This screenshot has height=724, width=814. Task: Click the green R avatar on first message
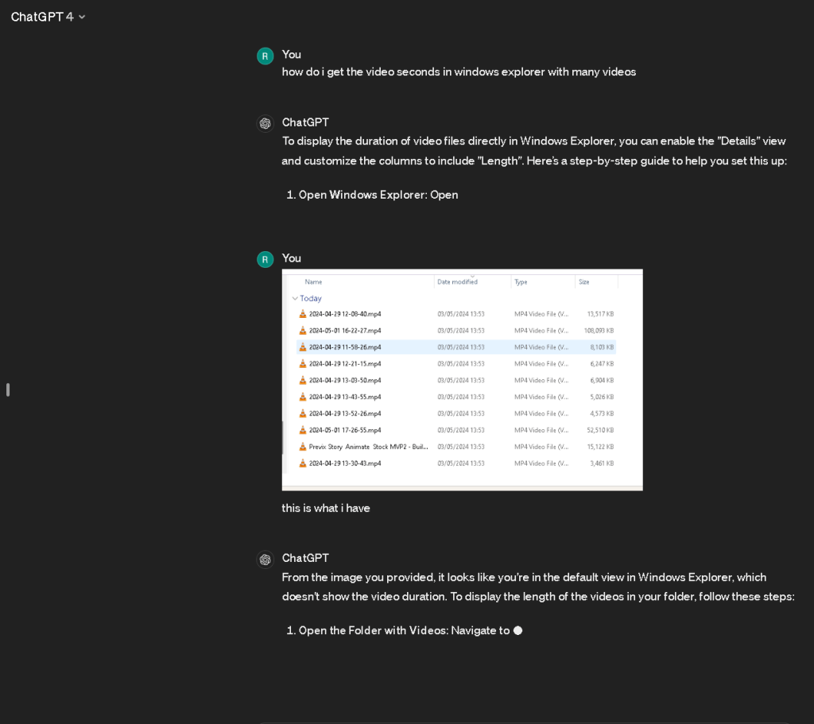point(266,56)
